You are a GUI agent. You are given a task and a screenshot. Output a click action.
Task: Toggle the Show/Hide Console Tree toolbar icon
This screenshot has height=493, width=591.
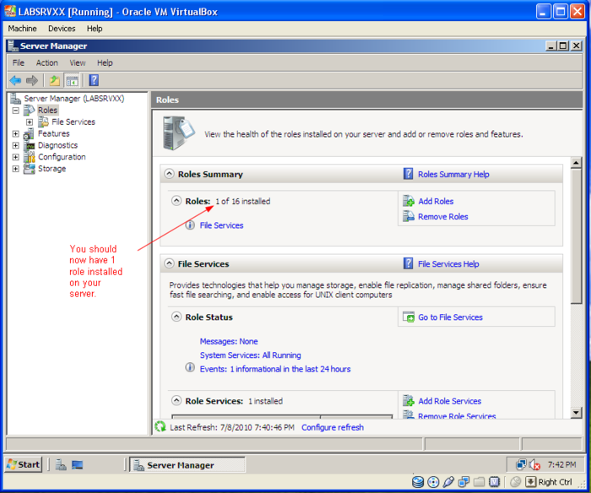73,80
